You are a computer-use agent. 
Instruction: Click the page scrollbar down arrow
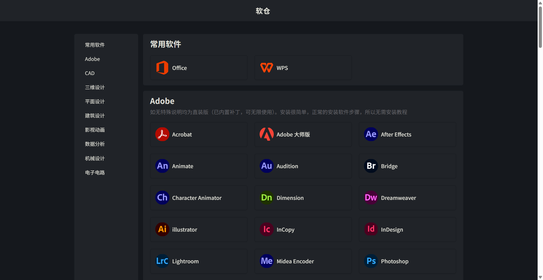click(x=540, y=277)
